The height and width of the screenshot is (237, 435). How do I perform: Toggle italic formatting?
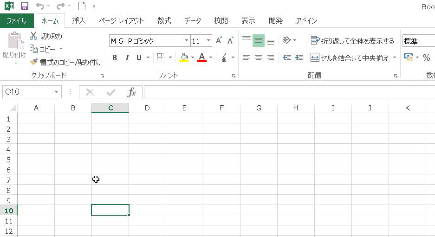pyautogui.click(x=127, y=58)
